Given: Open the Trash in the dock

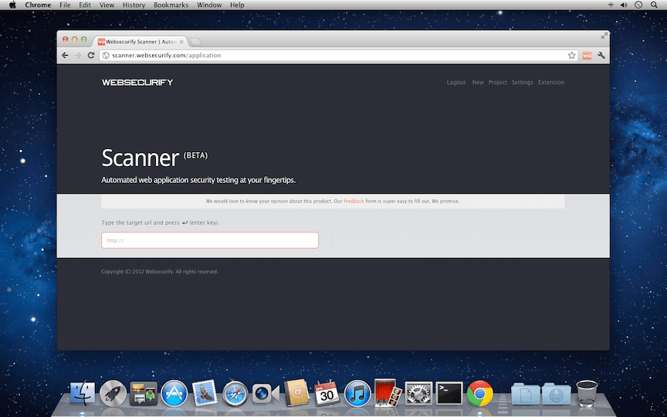Looking at the screenshot, I should pos(587,393).
